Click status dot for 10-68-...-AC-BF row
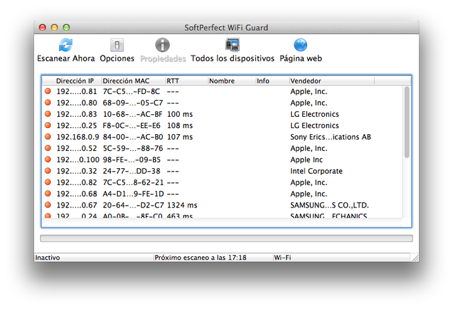The image size is (453, 309). (48, 114)
